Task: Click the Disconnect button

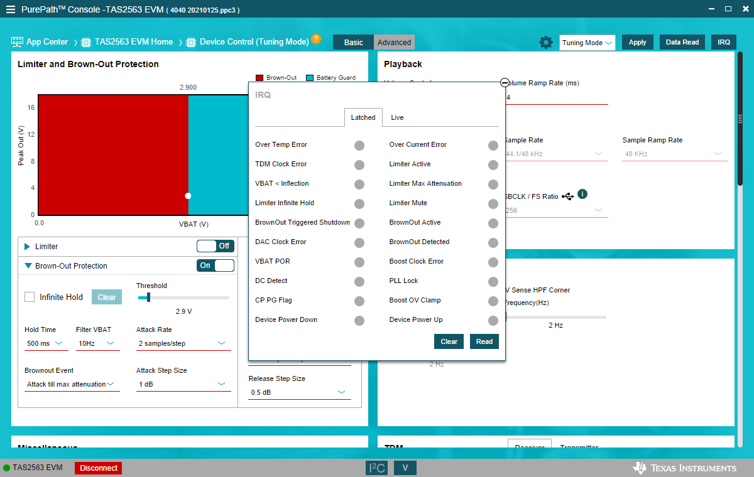Action: (99, 468)
